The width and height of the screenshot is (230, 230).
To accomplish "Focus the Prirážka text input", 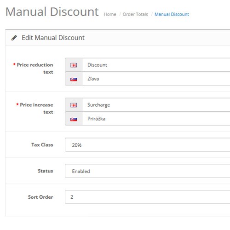I will [156, 119].
